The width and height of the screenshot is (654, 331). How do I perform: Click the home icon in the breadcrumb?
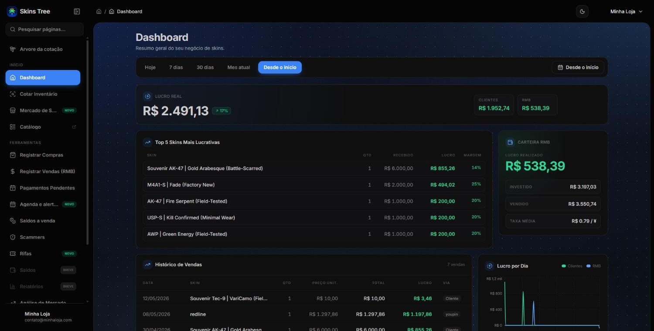99,11
